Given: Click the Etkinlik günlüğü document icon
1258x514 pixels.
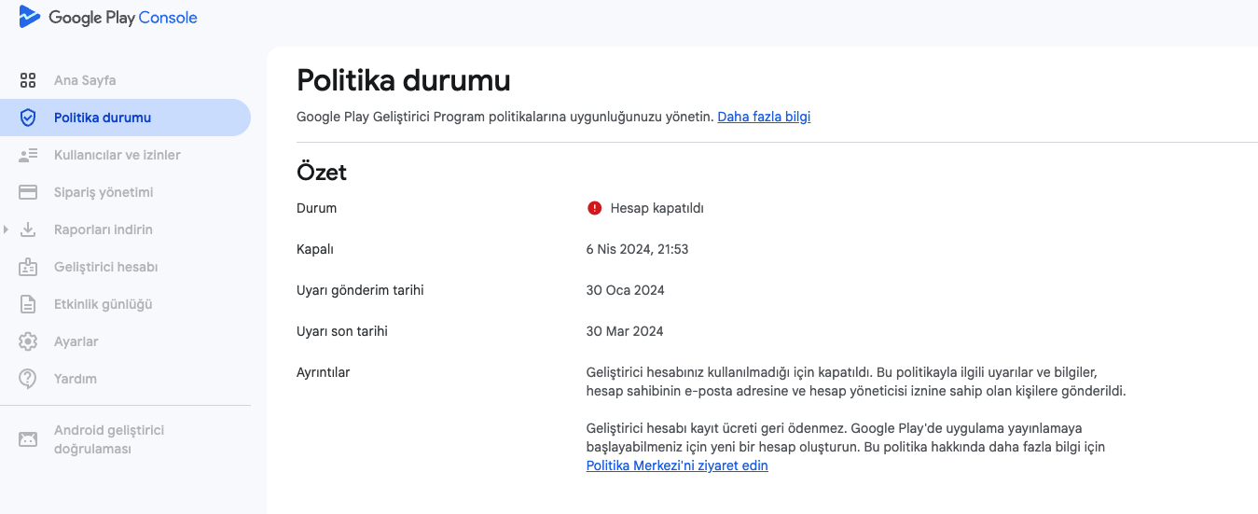Looking at the screenshot, I should click(x=28, y=304).
